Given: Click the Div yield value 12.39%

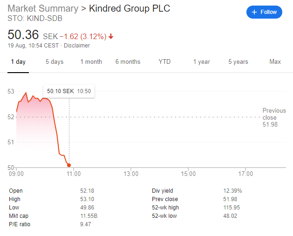Looking at the screenshot, I should pos(232,191).
